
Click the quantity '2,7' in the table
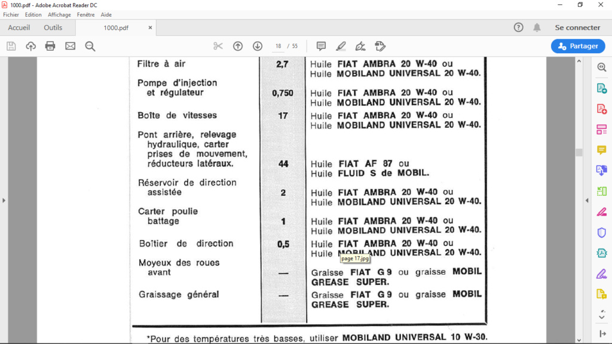pos(282,64)
